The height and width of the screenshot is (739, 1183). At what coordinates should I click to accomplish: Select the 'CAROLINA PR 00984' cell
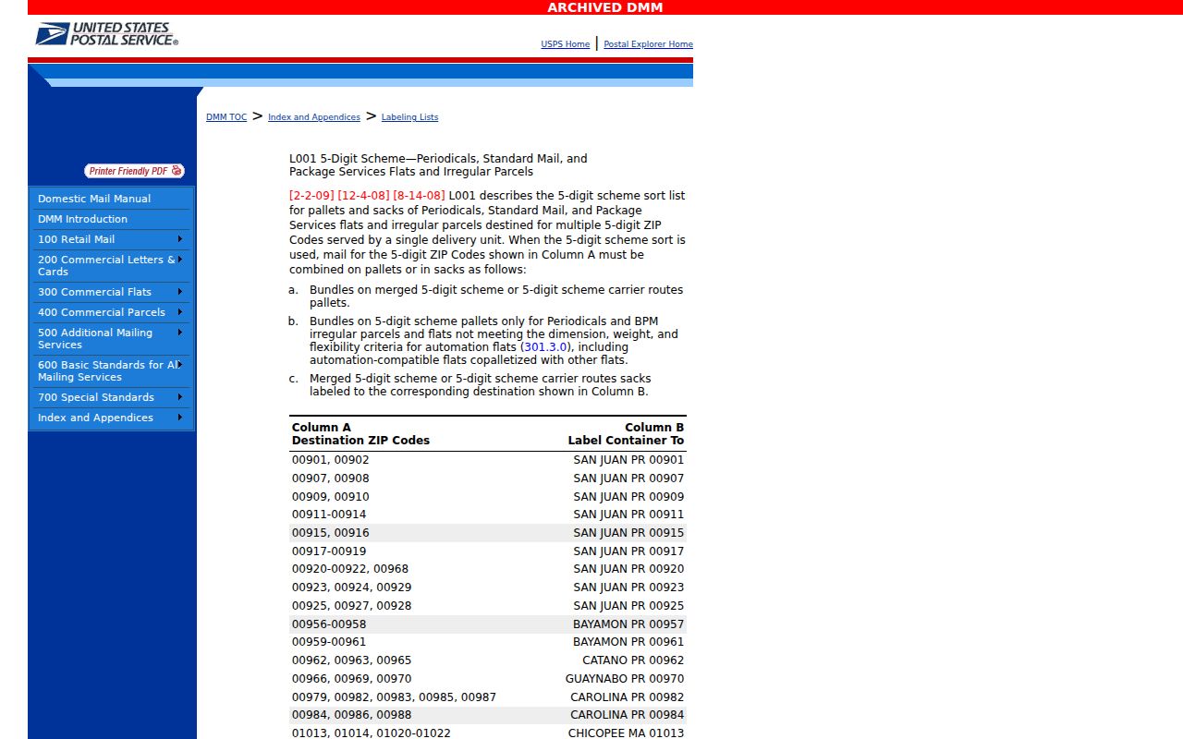[x=628, y=715]
